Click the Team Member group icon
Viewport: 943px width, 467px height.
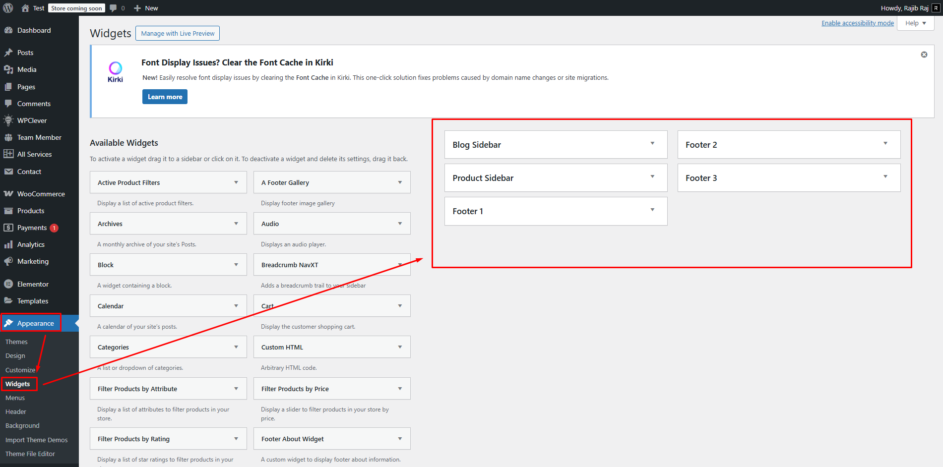pyautogui.click(x=8, y=137)
